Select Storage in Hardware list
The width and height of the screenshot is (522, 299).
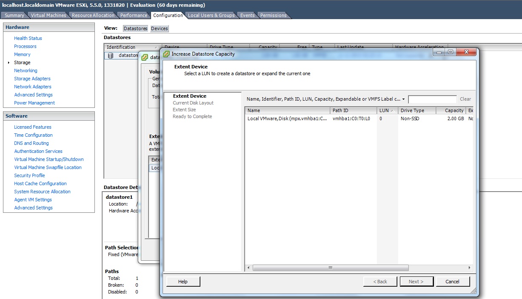point(22,62)
